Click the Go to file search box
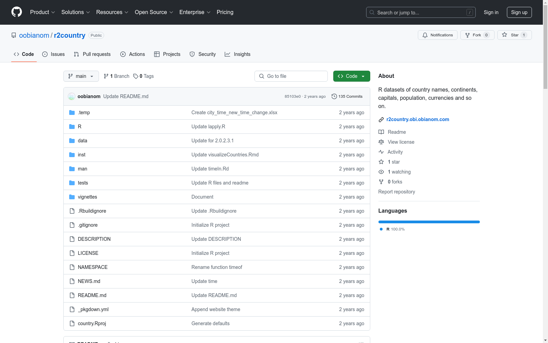The height and width of the screenshot is (343, 548). (291, 76)
